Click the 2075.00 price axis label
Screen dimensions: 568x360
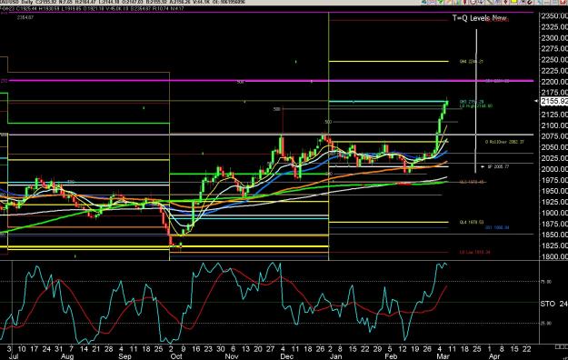pos(554,136)
